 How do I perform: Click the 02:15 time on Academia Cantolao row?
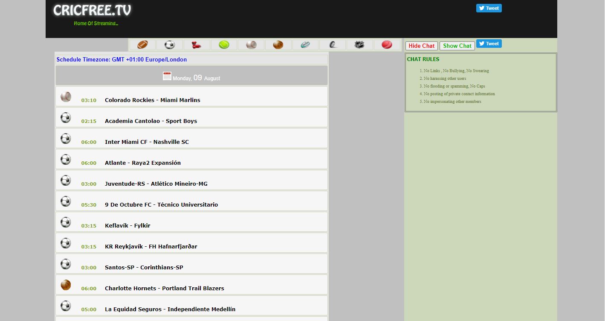[89, 121]
